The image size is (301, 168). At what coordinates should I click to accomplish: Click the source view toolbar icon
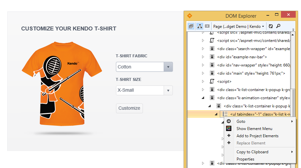pyautogui.click(x=207, y=26)
